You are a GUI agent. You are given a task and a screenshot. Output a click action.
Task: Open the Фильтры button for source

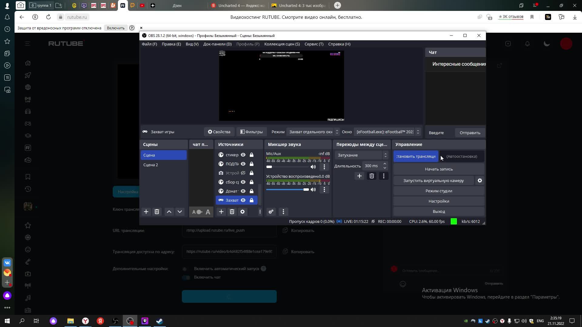coord(251,132)
